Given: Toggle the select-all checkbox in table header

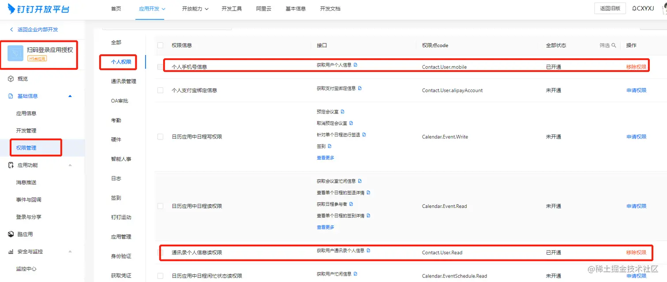Looking at the screenshot, I should pos(160,45).
